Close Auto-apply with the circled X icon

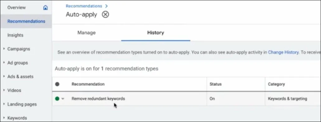pos(106,14)
